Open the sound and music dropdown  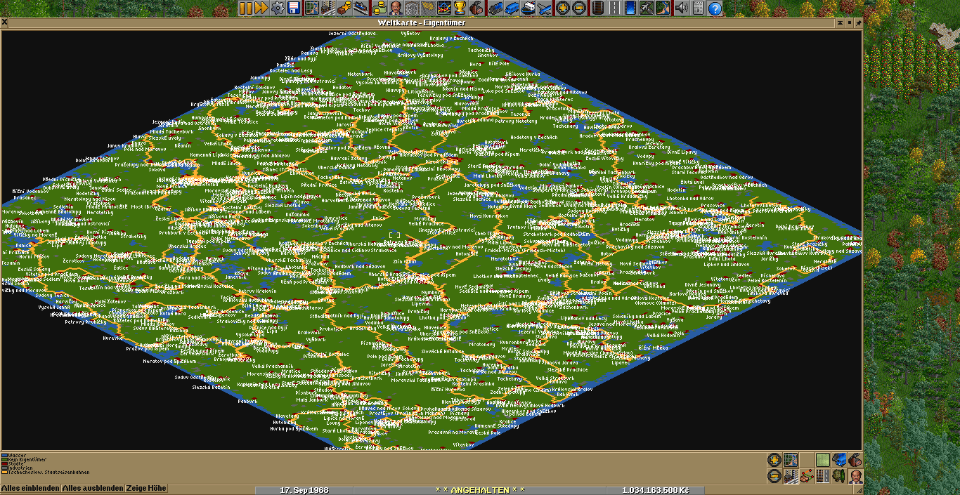[x=680, y=8]
